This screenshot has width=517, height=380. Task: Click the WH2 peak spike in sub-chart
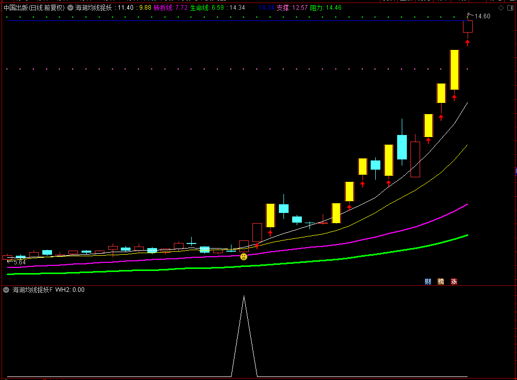coord(244,297)
